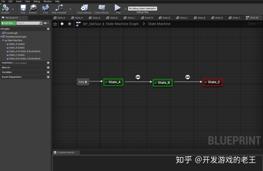Open the Debug menu
263x171 pixels.
pyautogui.click(x=37, y=1)
